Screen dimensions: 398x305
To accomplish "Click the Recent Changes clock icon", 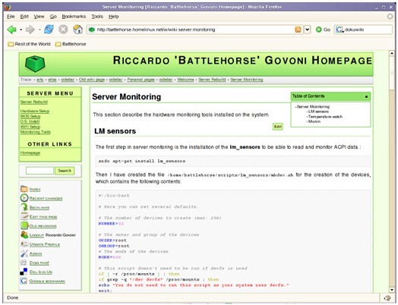I will click(x=24, y=198).
